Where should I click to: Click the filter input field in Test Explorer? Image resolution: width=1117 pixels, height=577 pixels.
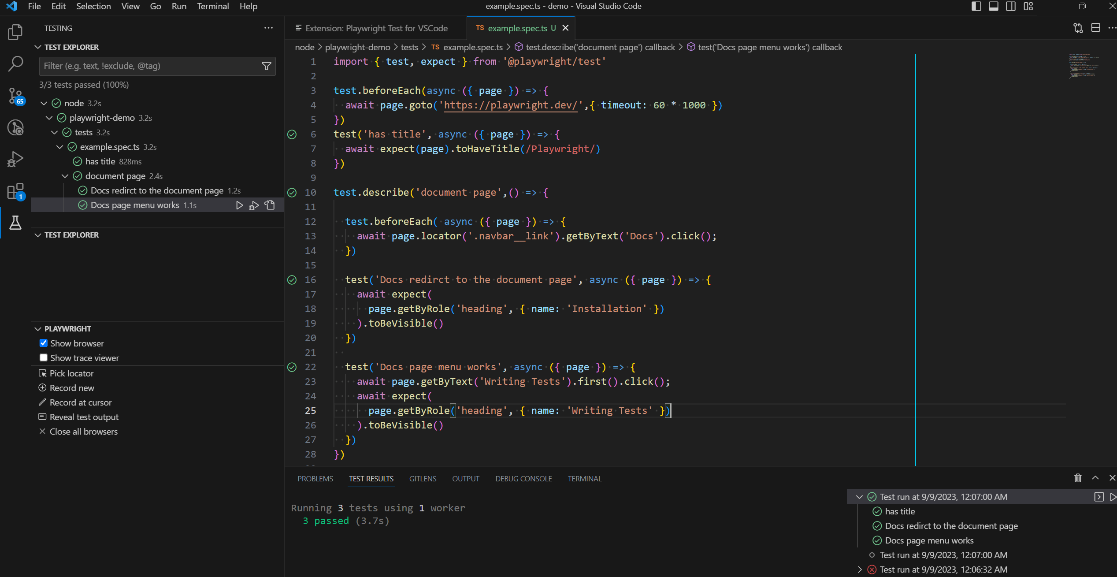pos(147,66)
